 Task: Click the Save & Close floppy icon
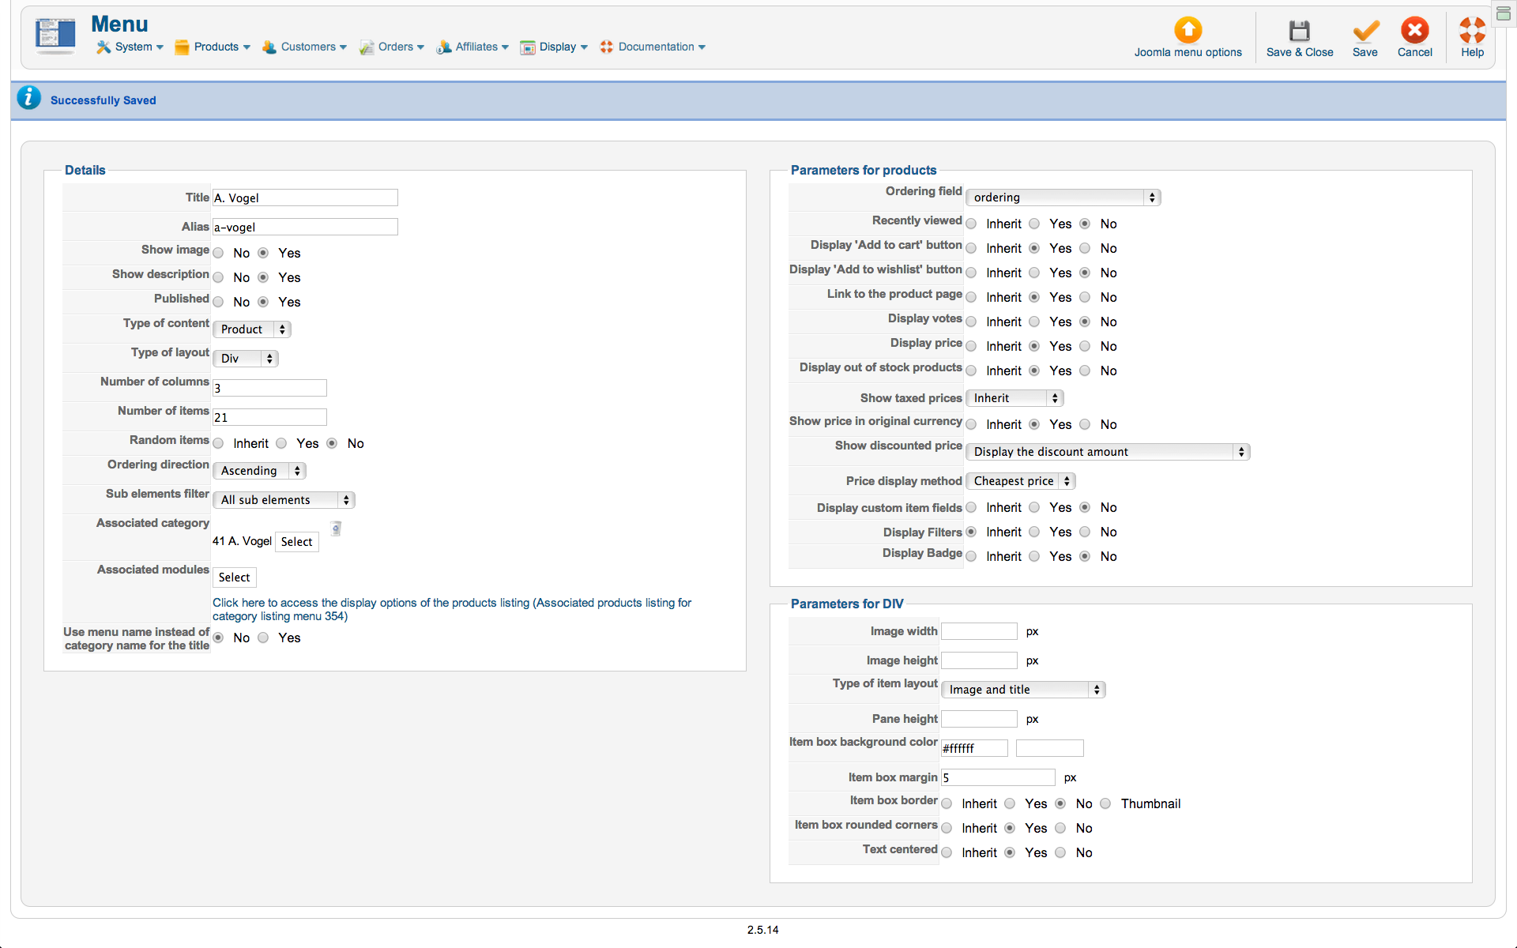pos(1299,31)
